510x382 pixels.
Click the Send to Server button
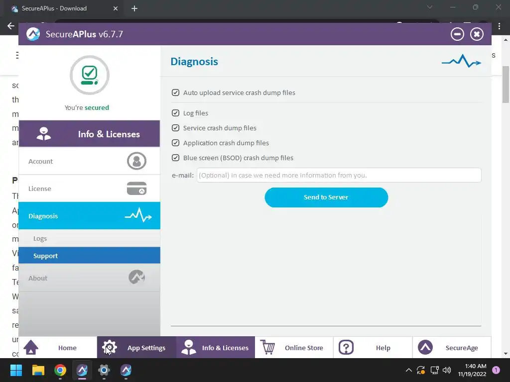(x=326, y=197)
